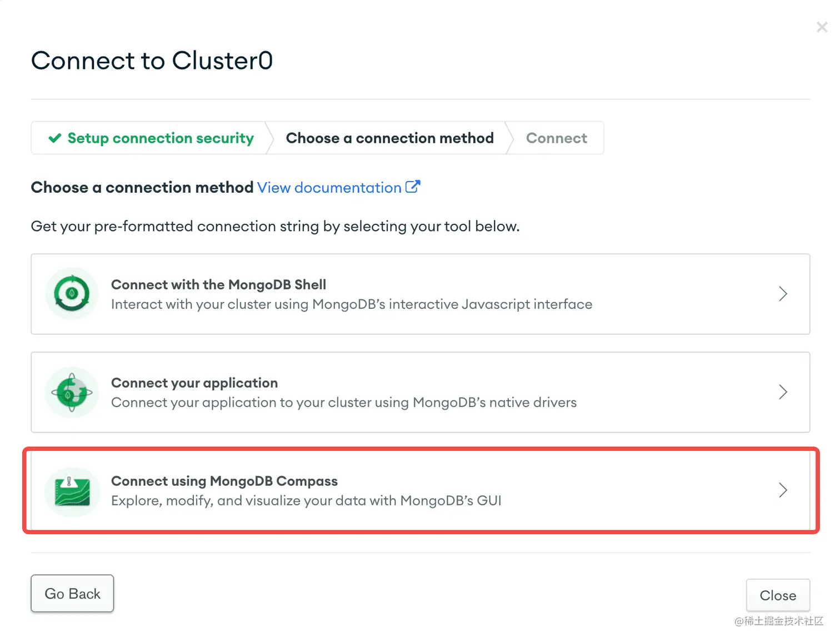Image resolution: width=840 pixels, height=643 pixels.
Task: Click the Connect your application card
Action: [x=420, y=392]
